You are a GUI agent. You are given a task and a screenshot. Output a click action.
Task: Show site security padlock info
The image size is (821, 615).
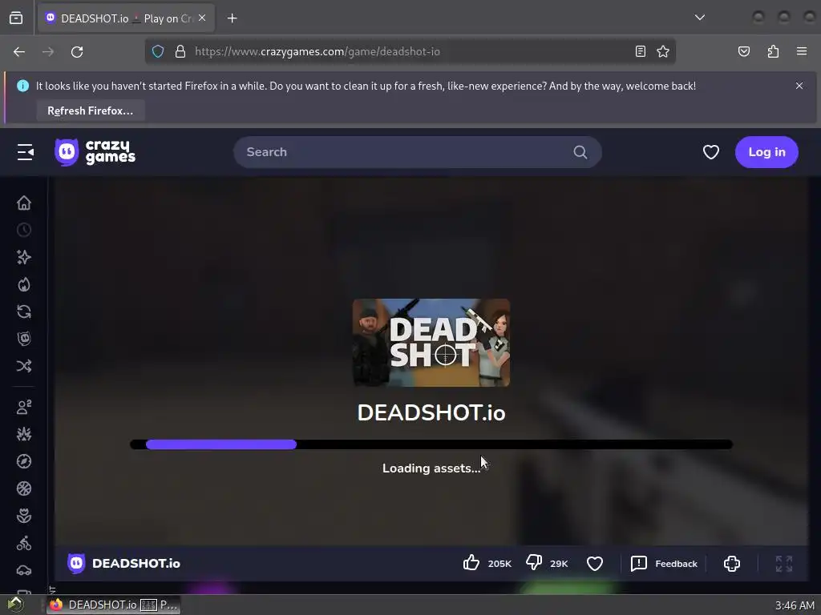pos(180,51)
